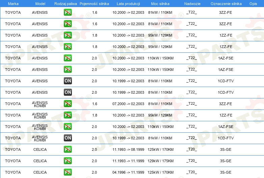Click petrol icon in CELICA 04.1996 row

(68, 172)
